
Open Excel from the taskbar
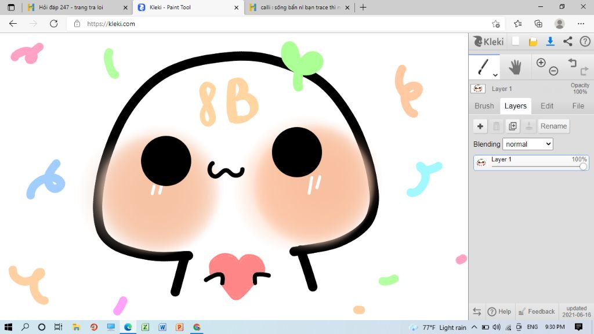click(x=146, y=327)
